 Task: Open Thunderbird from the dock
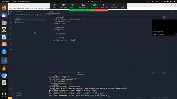[x=4, y=15]
